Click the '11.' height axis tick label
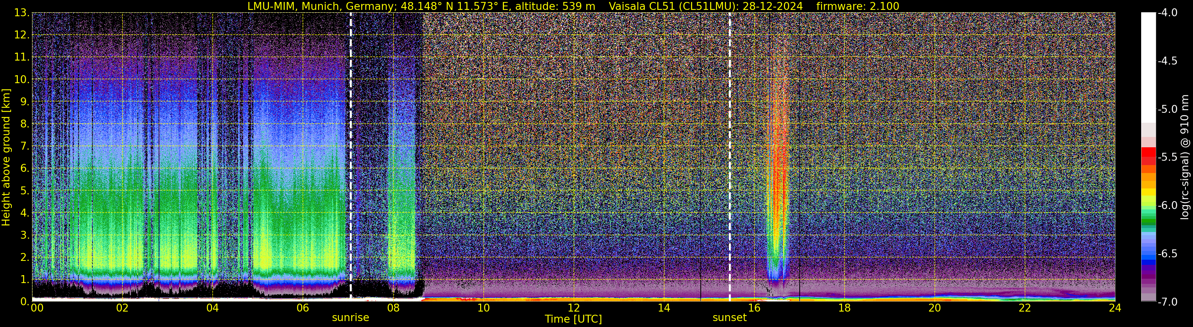The image size is (1193, 327). click(22, 57)
